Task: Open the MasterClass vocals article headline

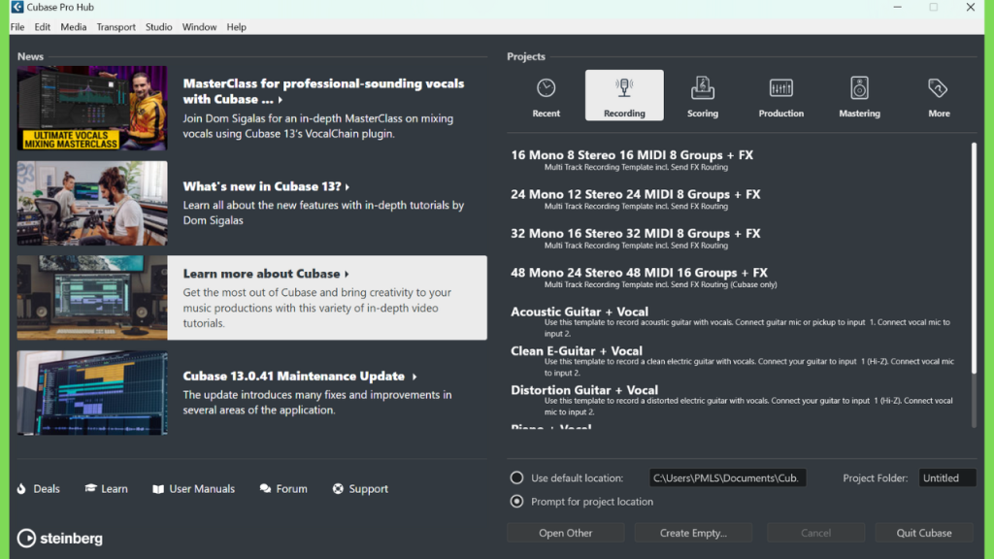Action: click(323, 91)
